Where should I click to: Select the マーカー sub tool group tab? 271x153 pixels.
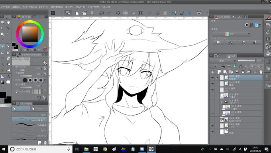click(x=39, y=109)
